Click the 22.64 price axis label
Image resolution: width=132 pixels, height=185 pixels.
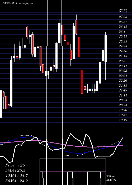pos(123,76)
